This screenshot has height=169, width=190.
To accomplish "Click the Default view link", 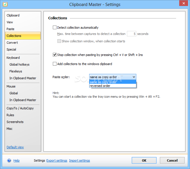I will pyautogui.click(x=15, y=147).
